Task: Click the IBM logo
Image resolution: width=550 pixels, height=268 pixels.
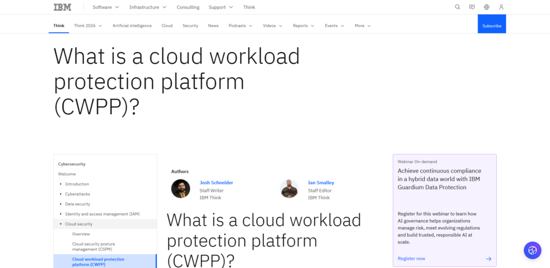Action: 62,7
